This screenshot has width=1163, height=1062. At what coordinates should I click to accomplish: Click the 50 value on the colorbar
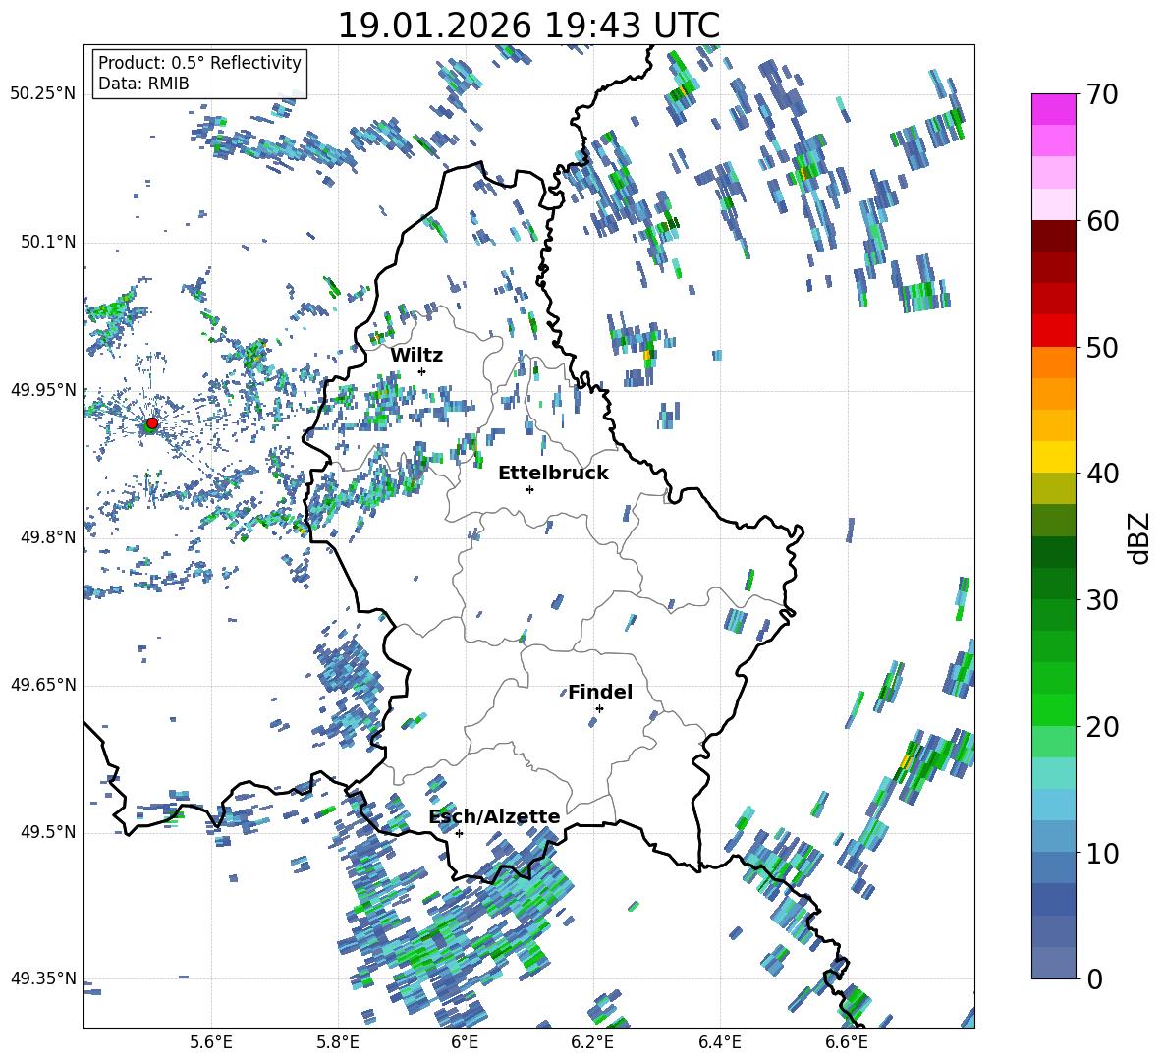(1101, 347)
